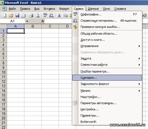Open the Вставка menu
The width and height of the screenshot is (148, 129).
coord(49,9)
